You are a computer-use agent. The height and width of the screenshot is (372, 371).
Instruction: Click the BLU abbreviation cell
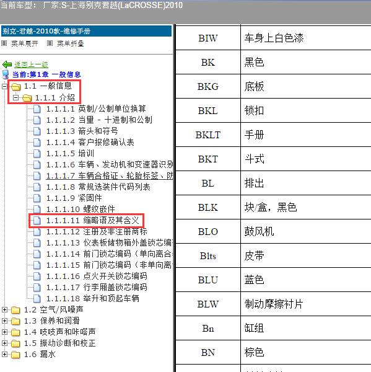point(208,280)
